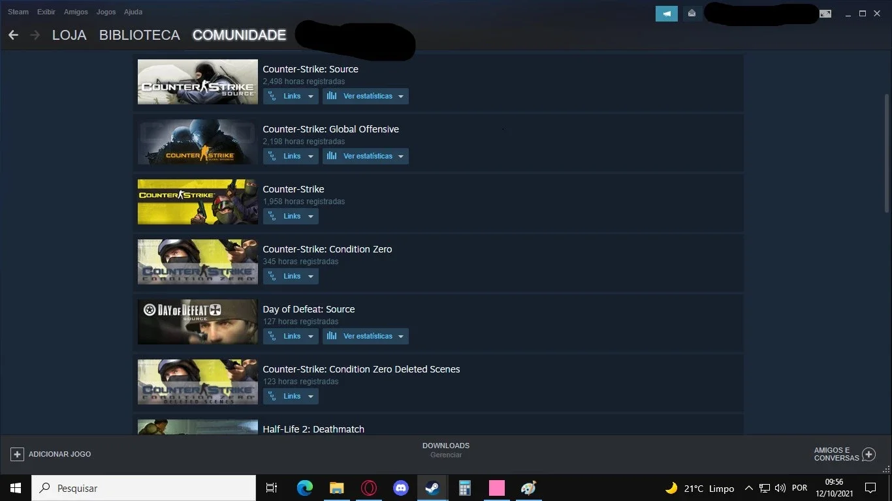
Task: Open the Ajuda menu
Action: [133, 12]
